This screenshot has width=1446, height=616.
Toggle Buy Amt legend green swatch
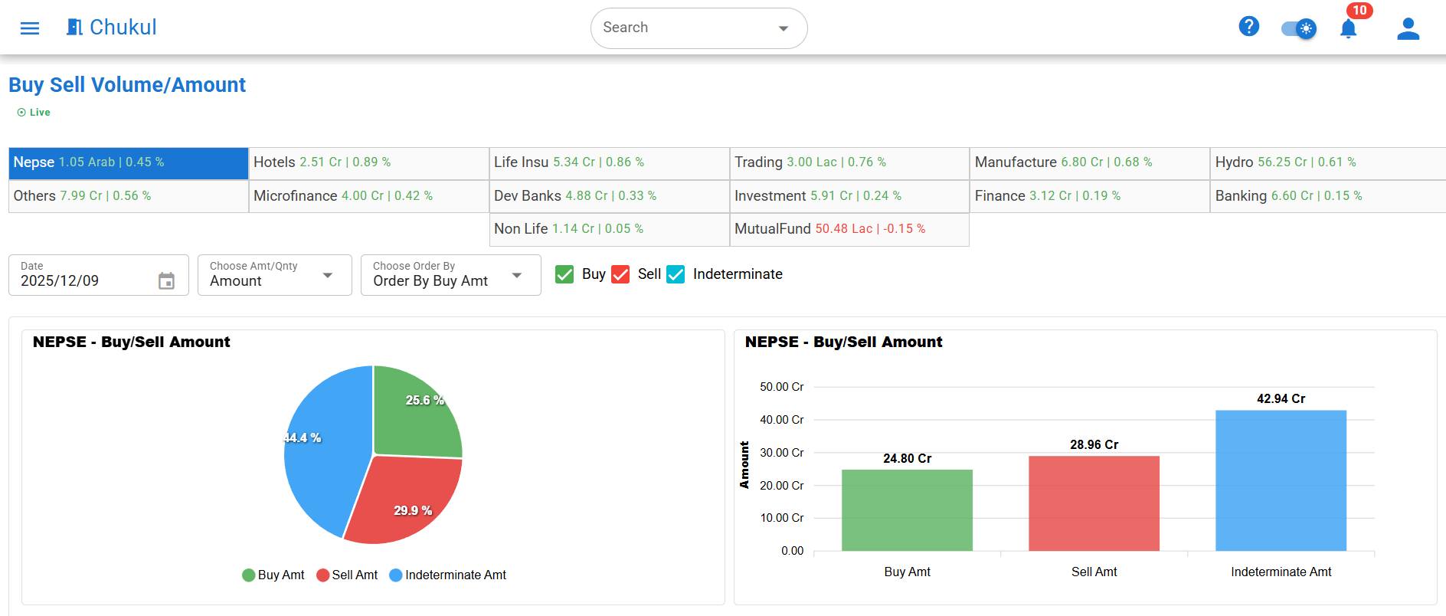pyautogui.click(x=248, y=575)
